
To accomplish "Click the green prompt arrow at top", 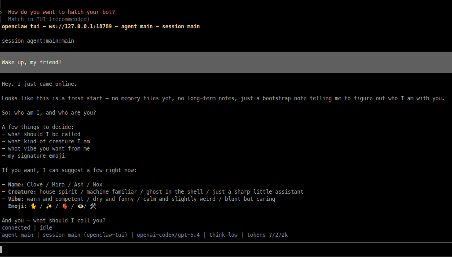I will tap(1, 12).
